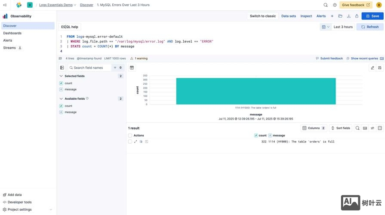Select the 322 result row checkbox
385x215 pixels.
[130, 141]
